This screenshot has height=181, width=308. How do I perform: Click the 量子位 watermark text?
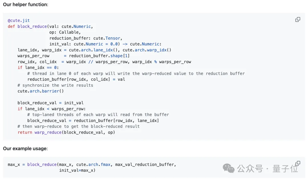click(285, 168)
